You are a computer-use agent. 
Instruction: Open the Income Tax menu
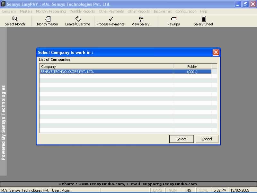coord(163,11)
